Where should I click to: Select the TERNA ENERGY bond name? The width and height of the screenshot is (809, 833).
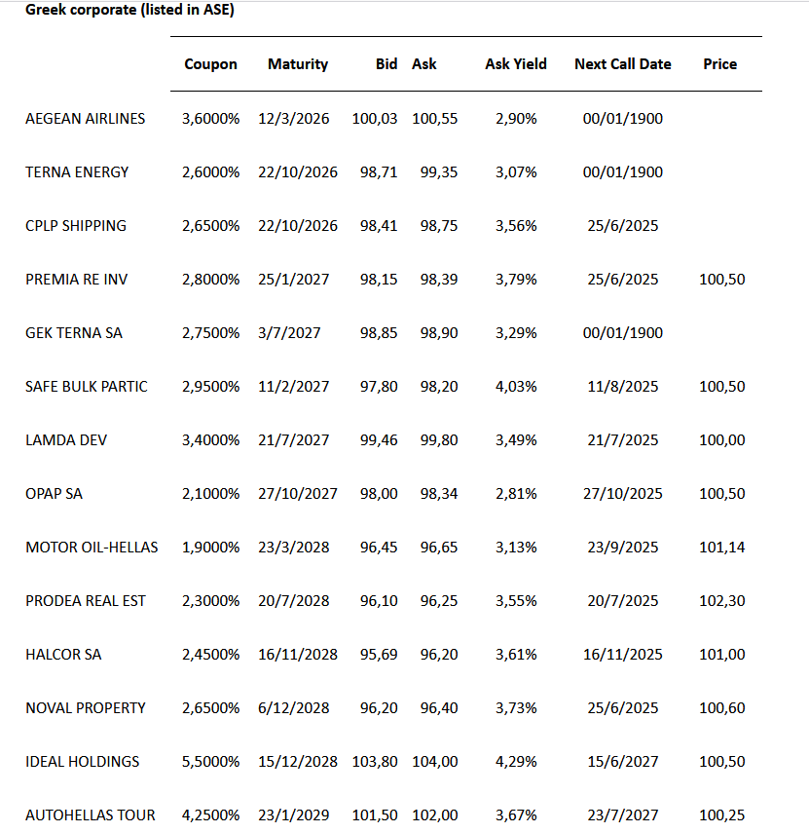click(x=77, y=172)
